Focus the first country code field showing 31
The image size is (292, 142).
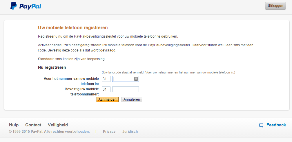click(x=106, y=79)
